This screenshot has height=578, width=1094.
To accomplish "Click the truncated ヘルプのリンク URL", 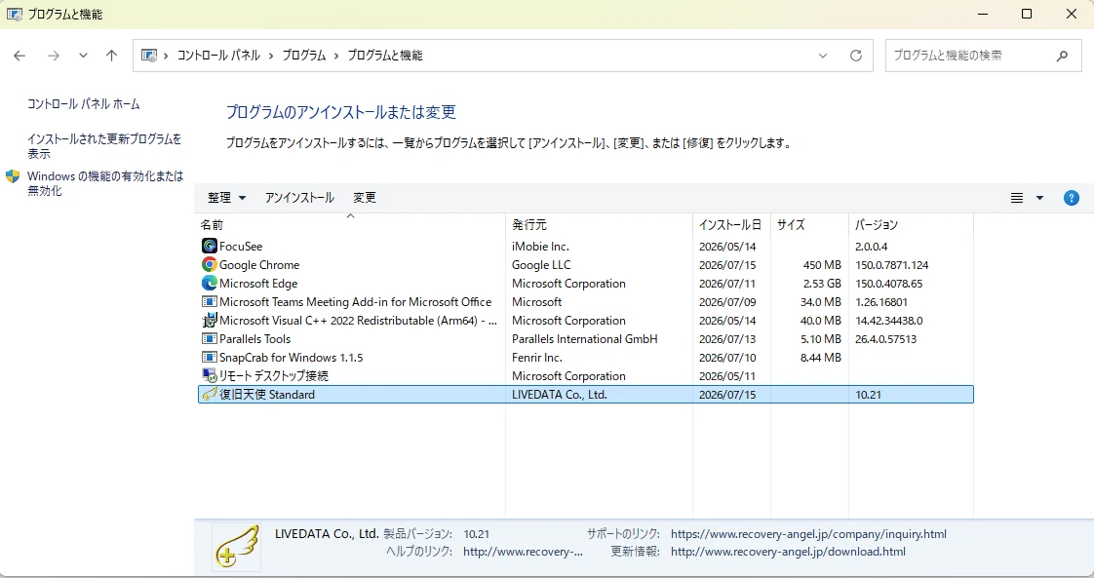I will 523,552.
